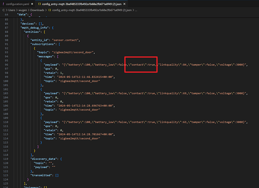Click the "qos" key on line 97
Viewport: 259px width, 188px height.
point(48,69)
